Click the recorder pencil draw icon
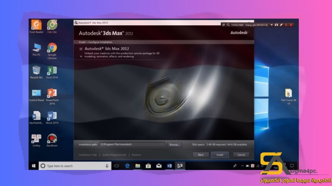This screenshot has width=332, height=186. 281,25
